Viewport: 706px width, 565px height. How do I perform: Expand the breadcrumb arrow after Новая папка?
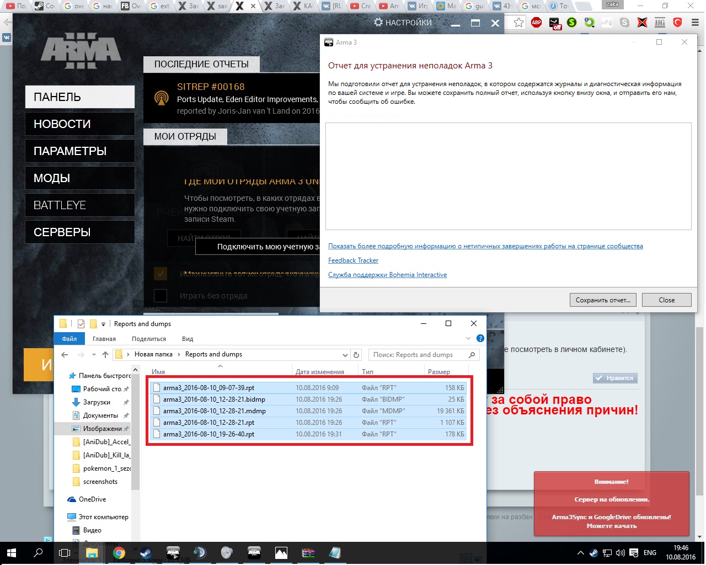point(179,354)
